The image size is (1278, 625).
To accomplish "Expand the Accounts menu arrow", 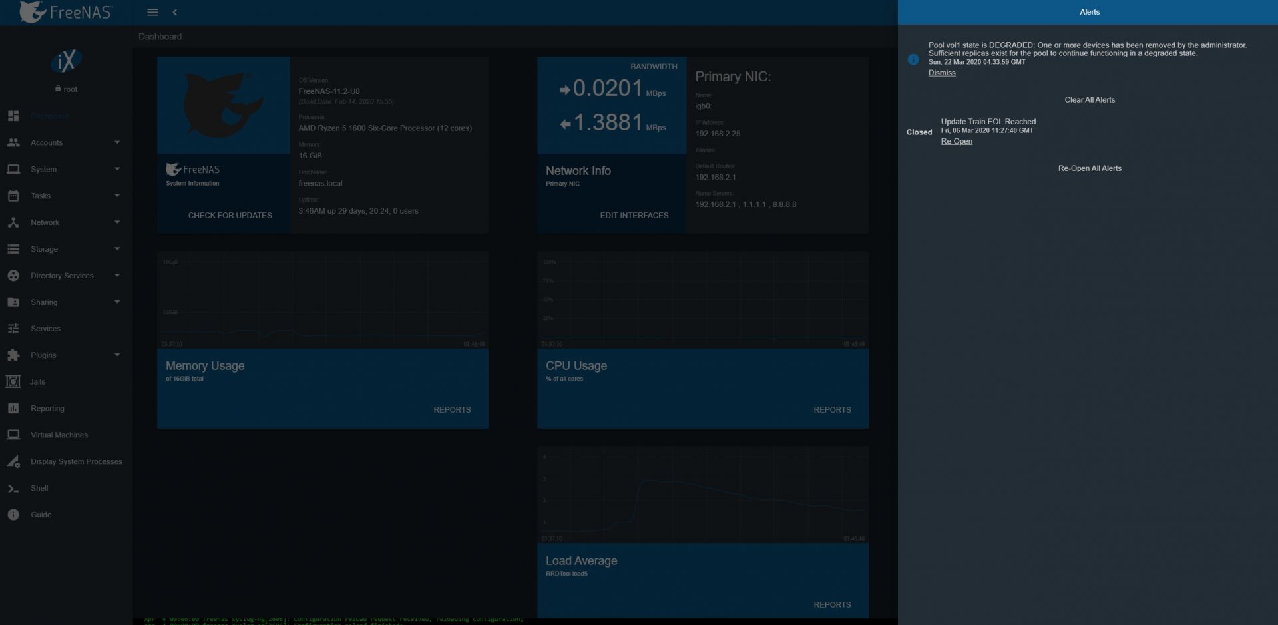I will 117,142.
